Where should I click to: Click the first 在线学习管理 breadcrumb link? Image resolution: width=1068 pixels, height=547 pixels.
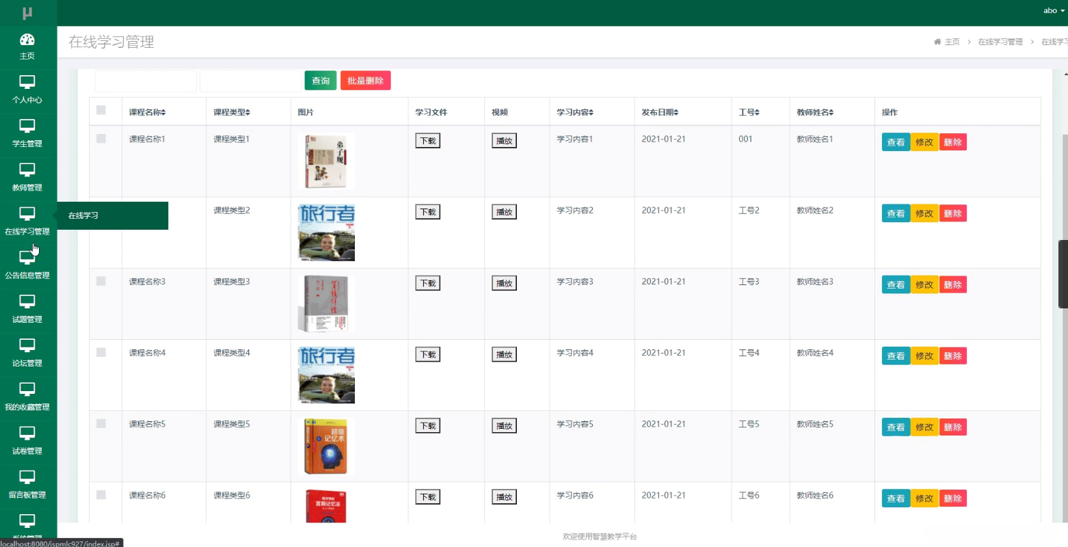pyautogui.click(x=1000, y=42)
